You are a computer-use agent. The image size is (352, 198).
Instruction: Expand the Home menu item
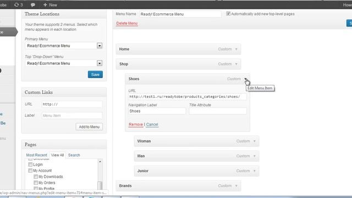(236, 49)
